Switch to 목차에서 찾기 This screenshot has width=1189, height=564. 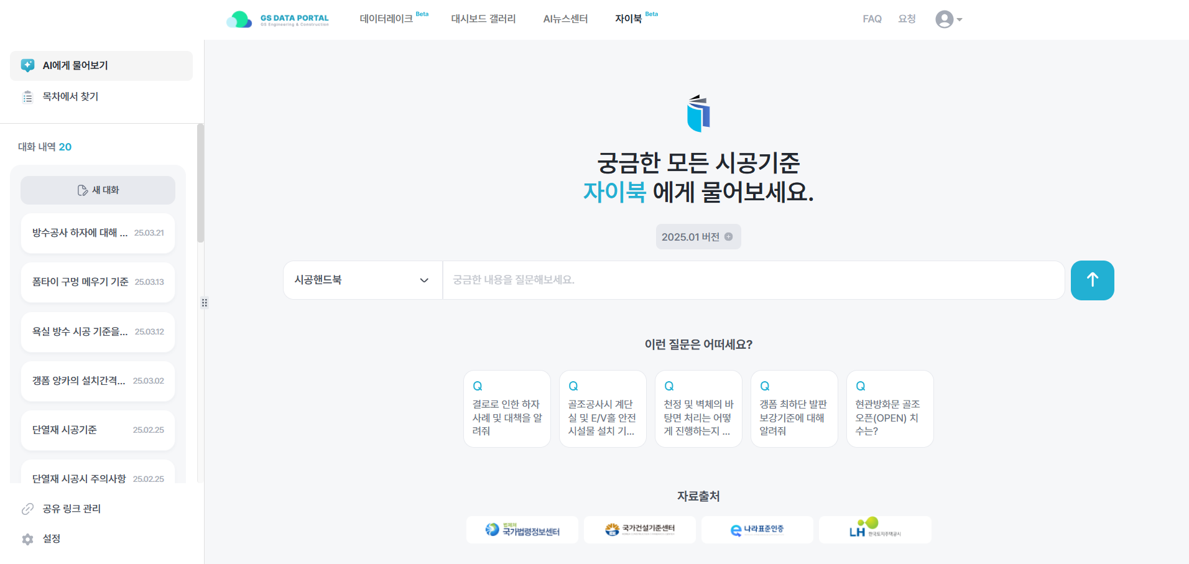[70, 96]
